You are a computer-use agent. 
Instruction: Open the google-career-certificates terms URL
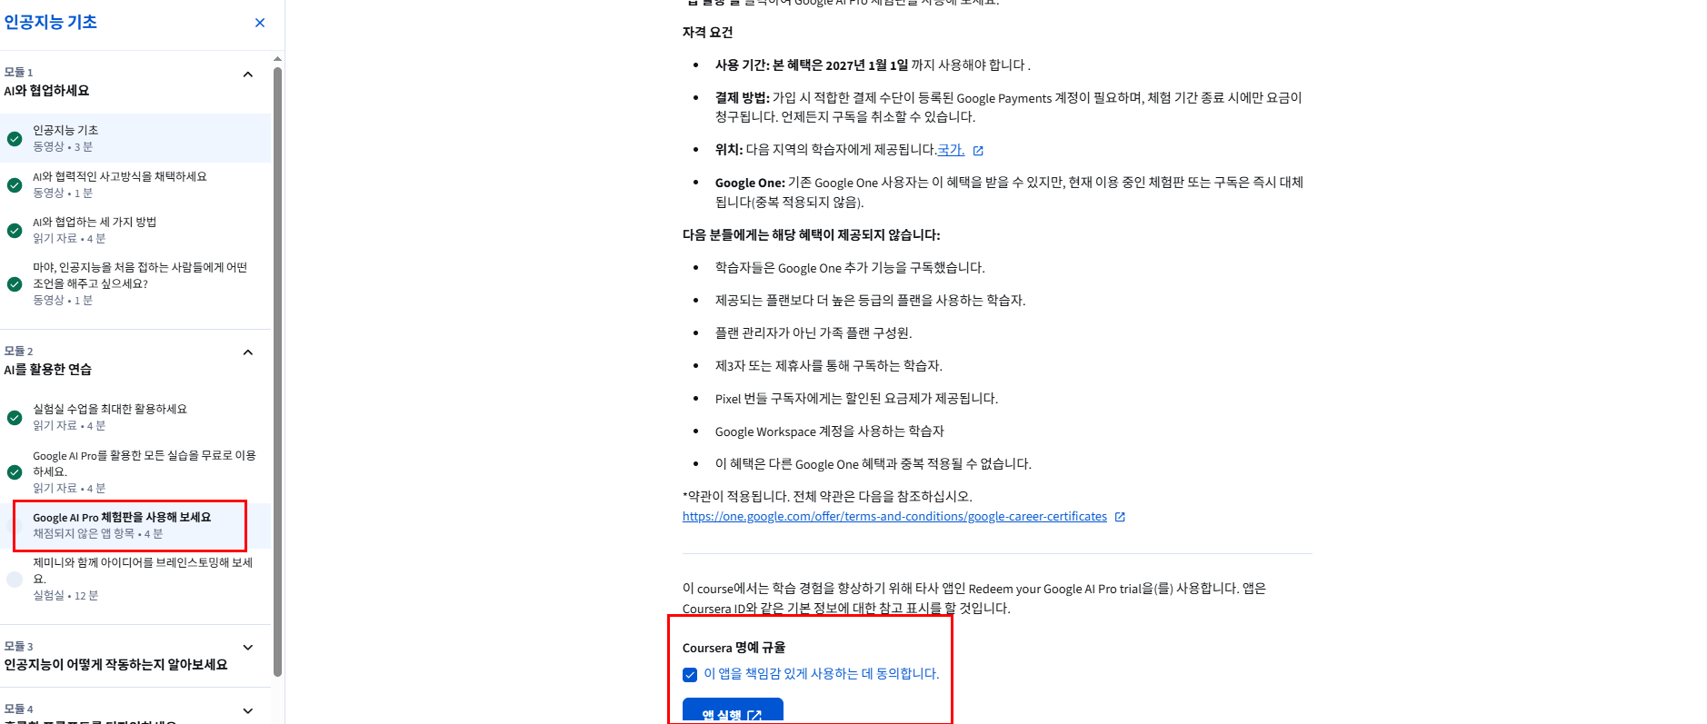point(894,517)
